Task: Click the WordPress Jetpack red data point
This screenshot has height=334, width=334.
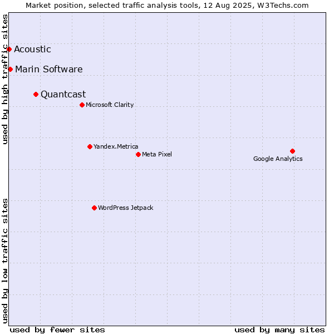Action: click(95, 208)
